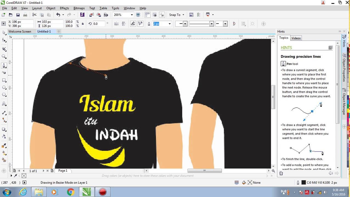
Task: Open the Snap To dropdown
Action: tap(177, 15)
